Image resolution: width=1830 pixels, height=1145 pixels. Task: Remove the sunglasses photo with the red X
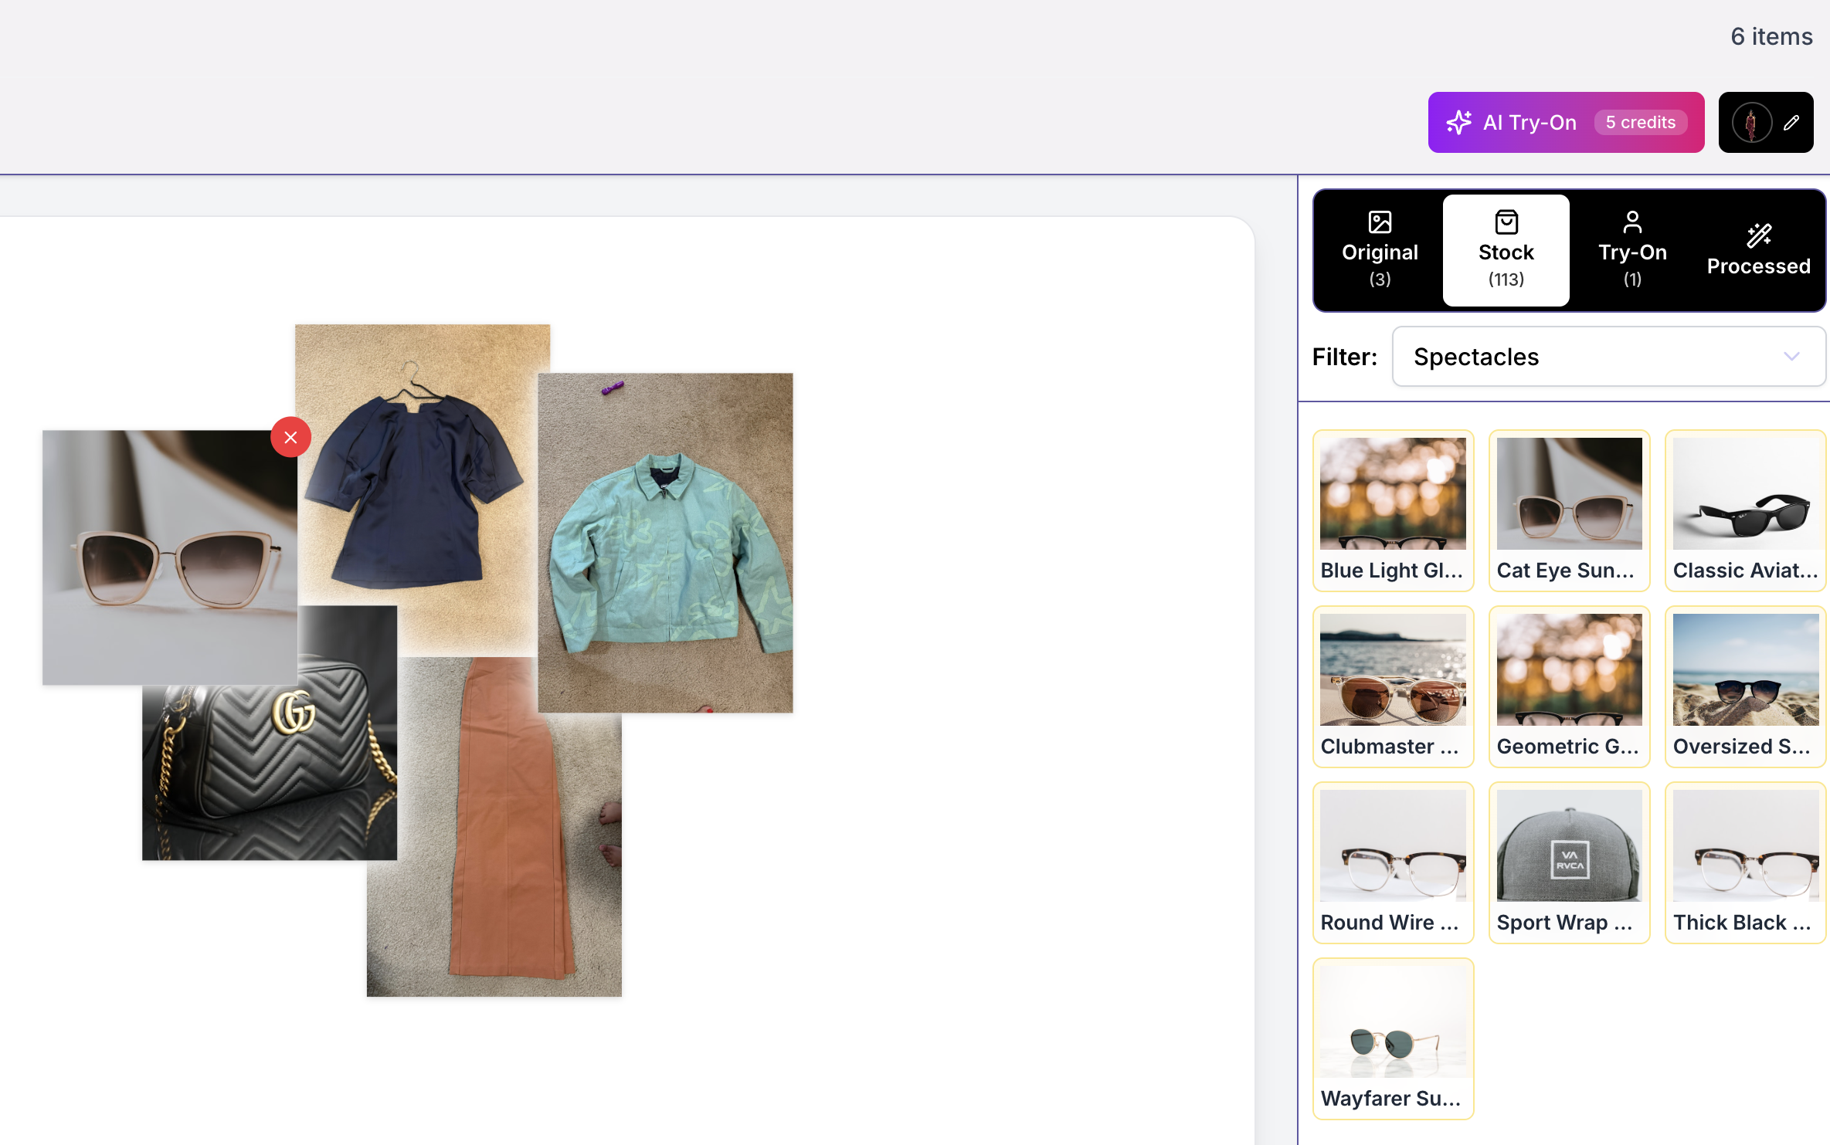coord(290,437)
